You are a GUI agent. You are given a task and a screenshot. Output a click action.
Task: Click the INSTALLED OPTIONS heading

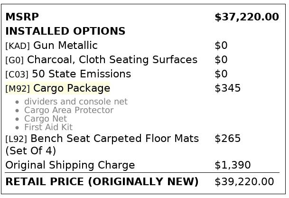click(x=65, y=31)
